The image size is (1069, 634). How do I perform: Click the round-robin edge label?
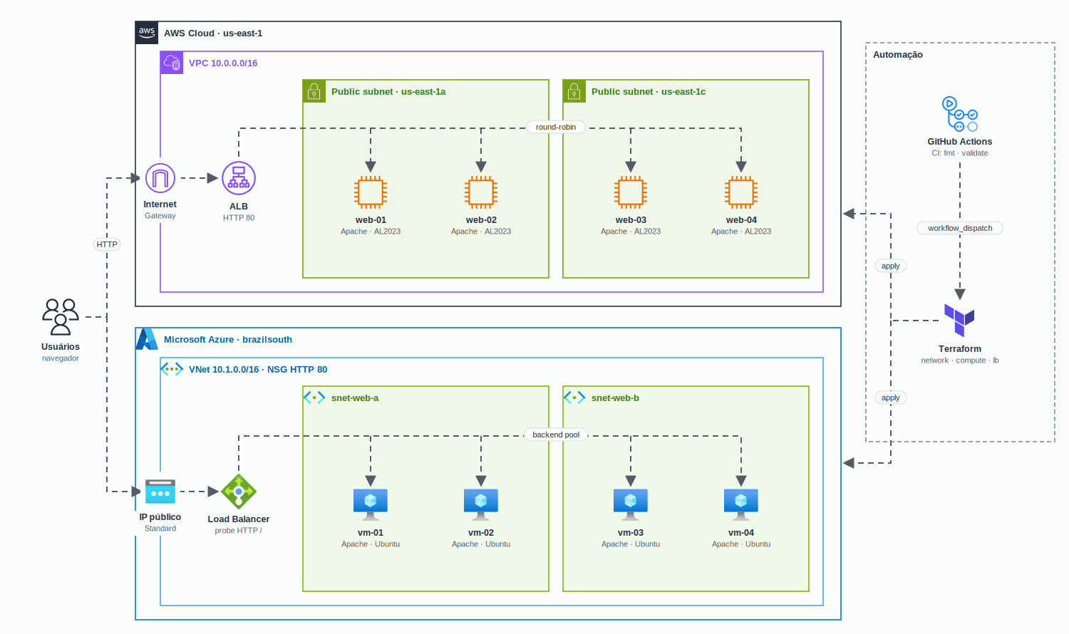pyautogui.click(x=556, y=127)
